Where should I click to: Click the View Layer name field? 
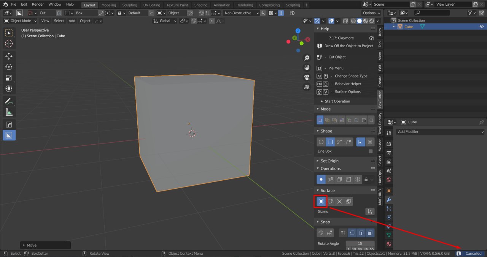click(453, 4)
